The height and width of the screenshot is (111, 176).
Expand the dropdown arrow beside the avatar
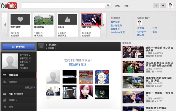[x=174, y=5]
